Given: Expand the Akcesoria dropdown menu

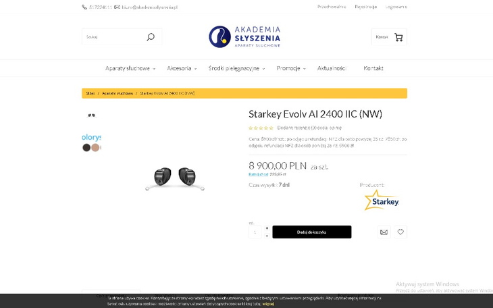Looking at the screenshot, I should pos(182,68).
